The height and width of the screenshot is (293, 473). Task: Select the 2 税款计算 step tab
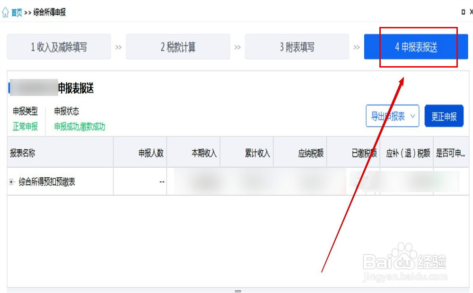tap(178, 46)
